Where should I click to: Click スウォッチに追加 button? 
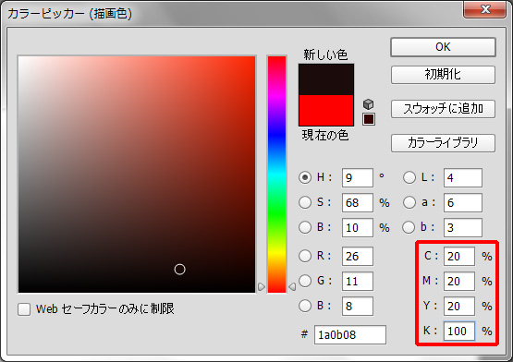[x=443, y=109]
